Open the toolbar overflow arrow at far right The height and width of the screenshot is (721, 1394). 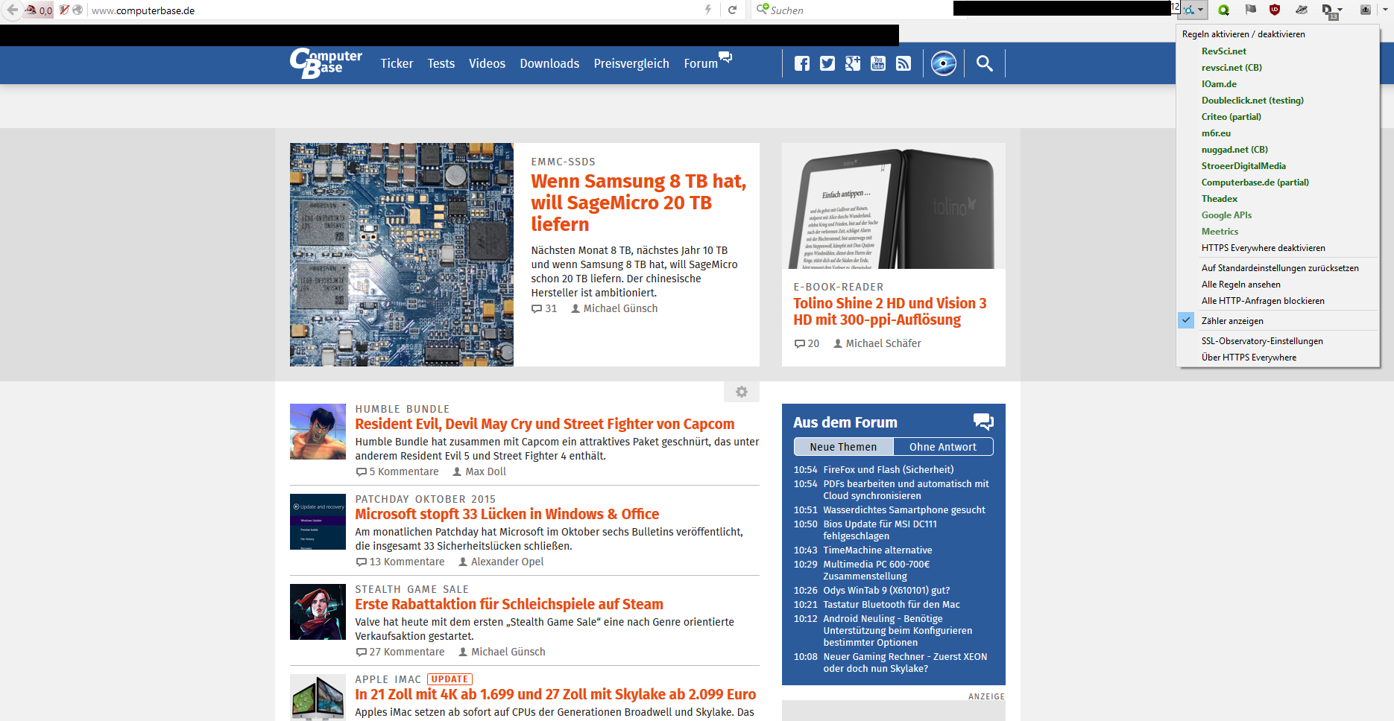[x=1387, y=10]
